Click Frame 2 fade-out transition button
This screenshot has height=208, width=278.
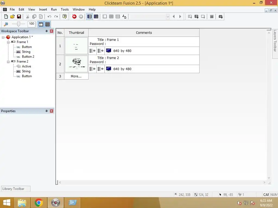click(x=100, y=69)
